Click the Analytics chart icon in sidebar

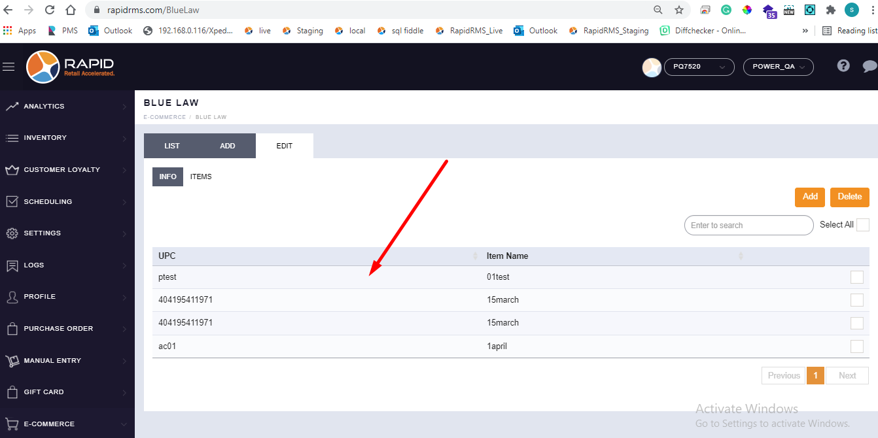pyautogui.click(x=12, y=107)
